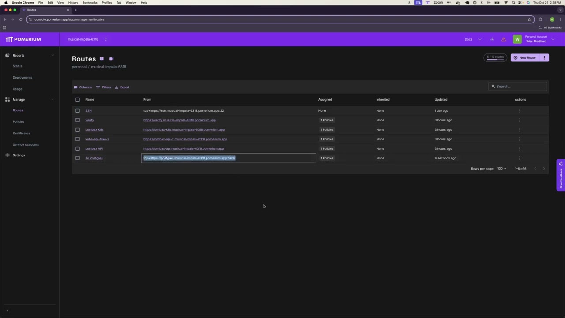Image resolution: width=565 pixels, height=318 pixels.
Task: Open the verify.musical-impala-6318 URL link
Action: pos(180,120)
